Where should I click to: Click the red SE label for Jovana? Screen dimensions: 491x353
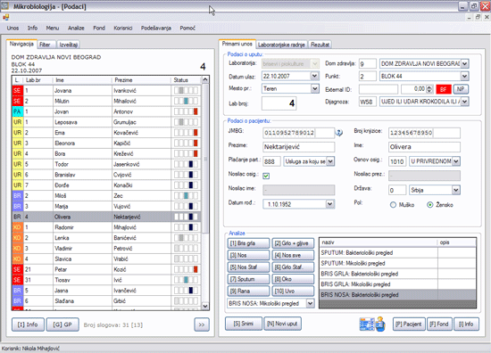tap(17, 90)
